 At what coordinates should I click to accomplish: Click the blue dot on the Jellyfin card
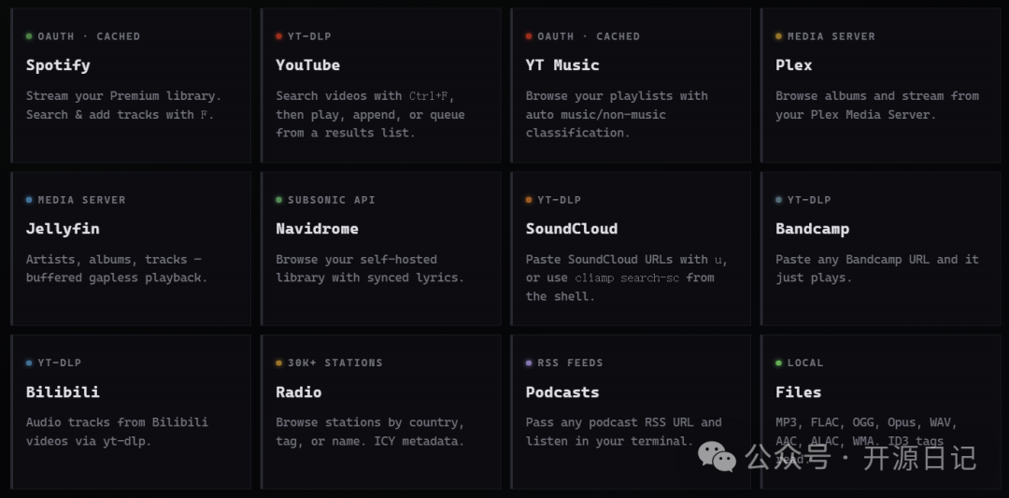tap(29, 200)
